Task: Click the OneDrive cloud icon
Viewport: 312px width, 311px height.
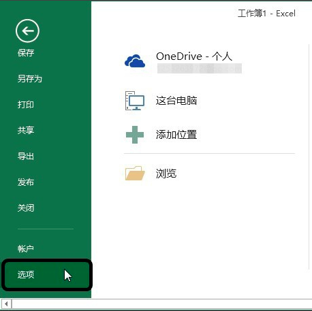Action: point(135,61)
